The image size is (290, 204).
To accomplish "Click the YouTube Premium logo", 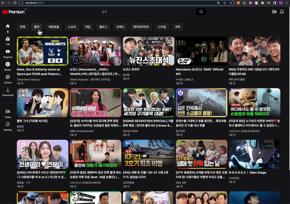I will coord(14,12).
